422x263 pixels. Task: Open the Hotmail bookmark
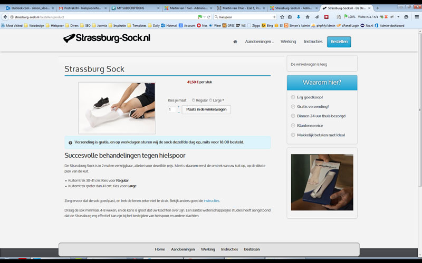(x=169, y=25)
